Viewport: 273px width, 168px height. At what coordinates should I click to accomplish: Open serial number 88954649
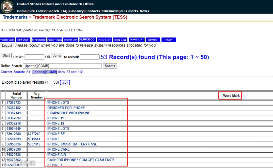[x=14, y=129]
